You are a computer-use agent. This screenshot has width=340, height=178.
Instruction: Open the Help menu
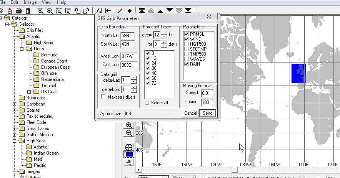(62, 2)
